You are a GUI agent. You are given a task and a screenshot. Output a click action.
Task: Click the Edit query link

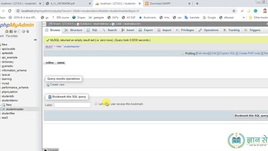[214, 53]
